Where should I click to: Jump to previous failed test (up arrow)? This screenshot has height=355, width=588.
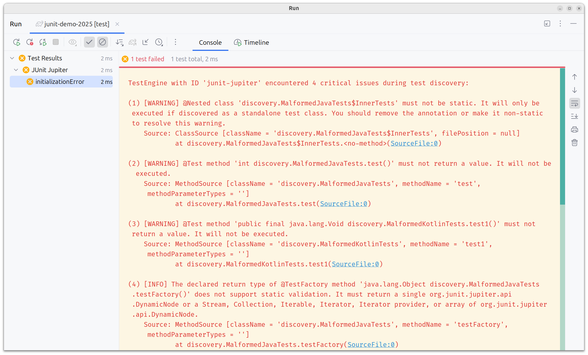point(574,77)
